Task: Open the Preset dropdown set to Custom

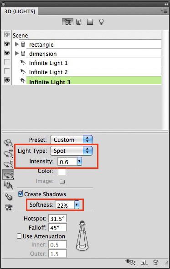Action: 71,140
